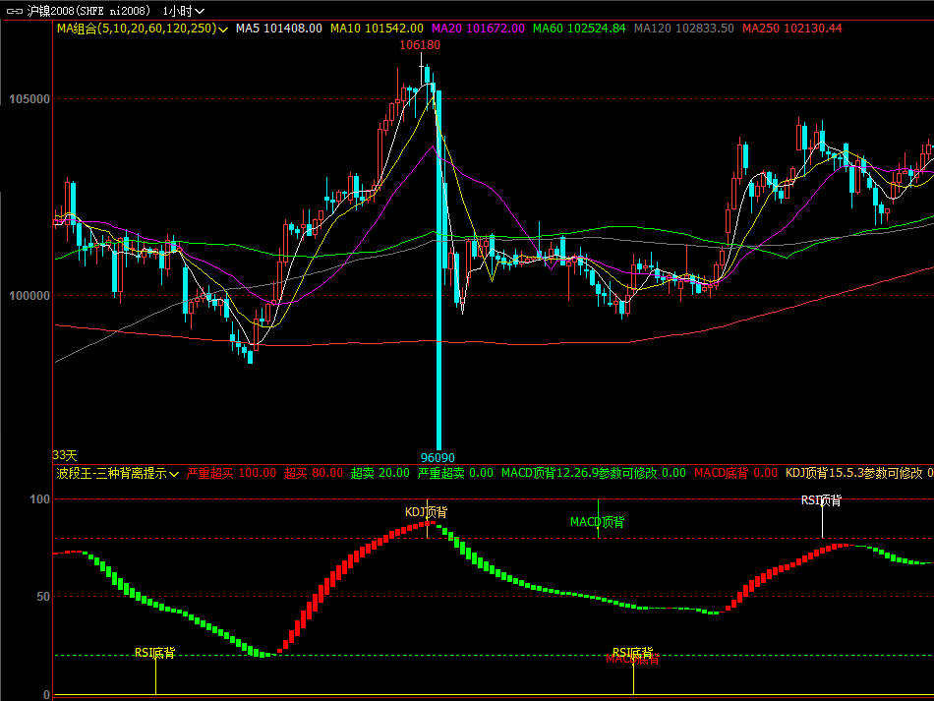Click the 严重超买 100.00 indicator value

pos(232,474)
